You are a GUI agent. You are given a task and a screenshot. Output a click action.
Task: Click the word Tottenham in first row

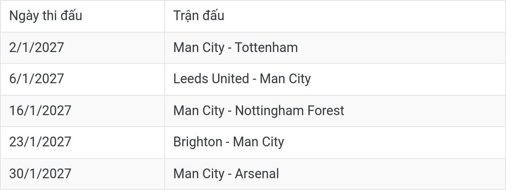[266, 48]
